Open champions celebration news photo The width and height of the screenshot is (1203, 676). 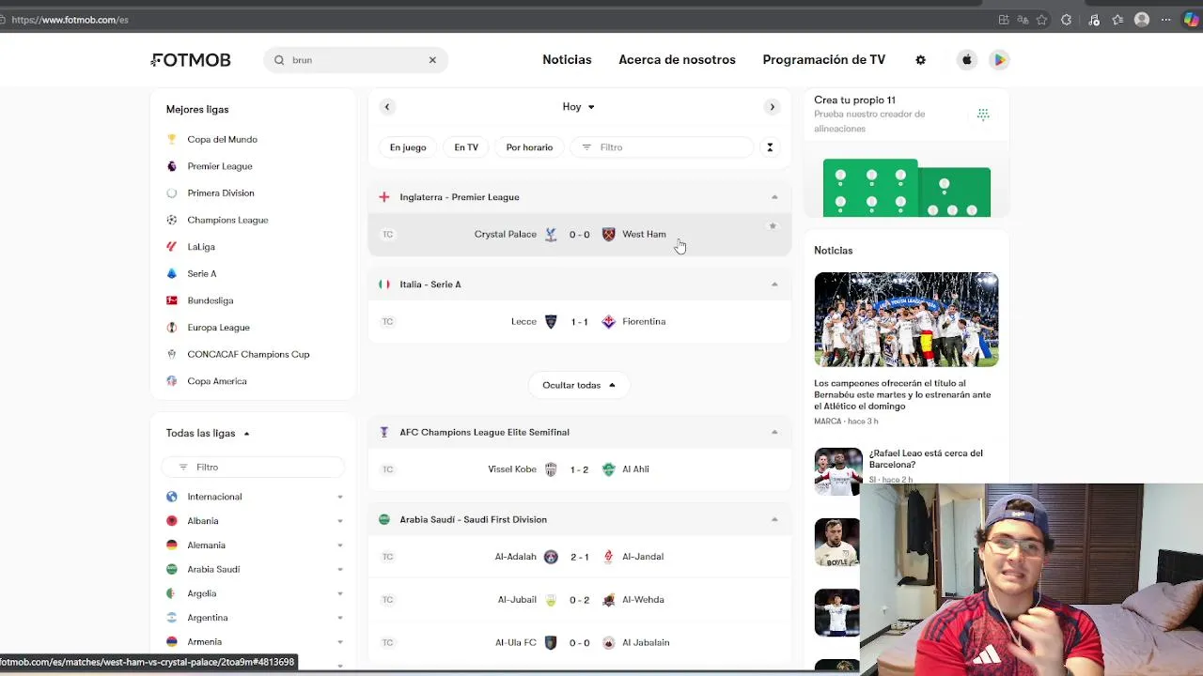906,319
